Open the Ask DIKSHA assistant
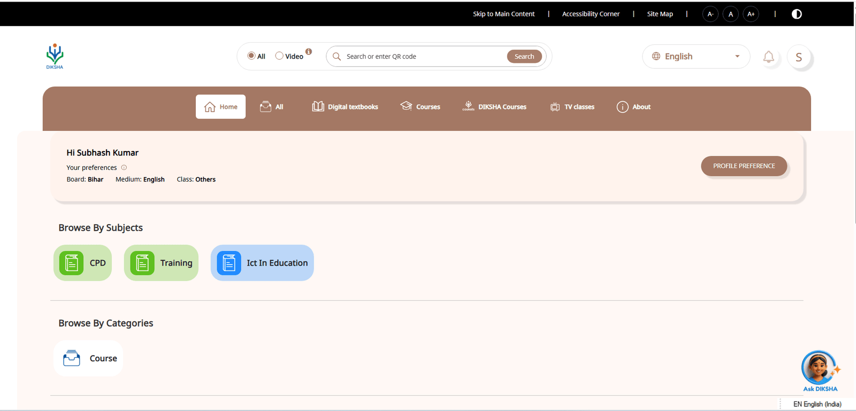Viewport: 856px width, 411px height. point(820,371)
